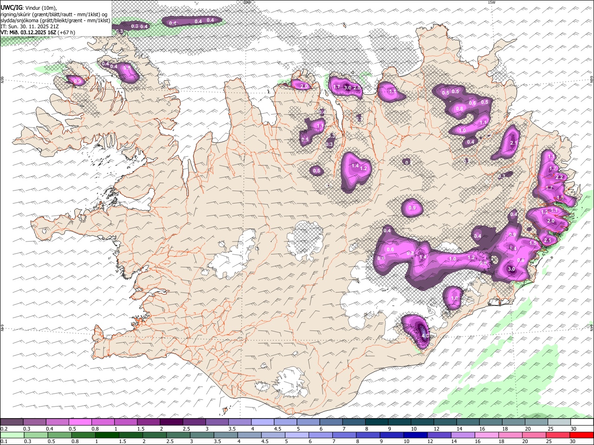Image resolution: width=594 pixels, height=445 pixels.
Task: Click the '20W' longitude label
Action: click(246, 2)
